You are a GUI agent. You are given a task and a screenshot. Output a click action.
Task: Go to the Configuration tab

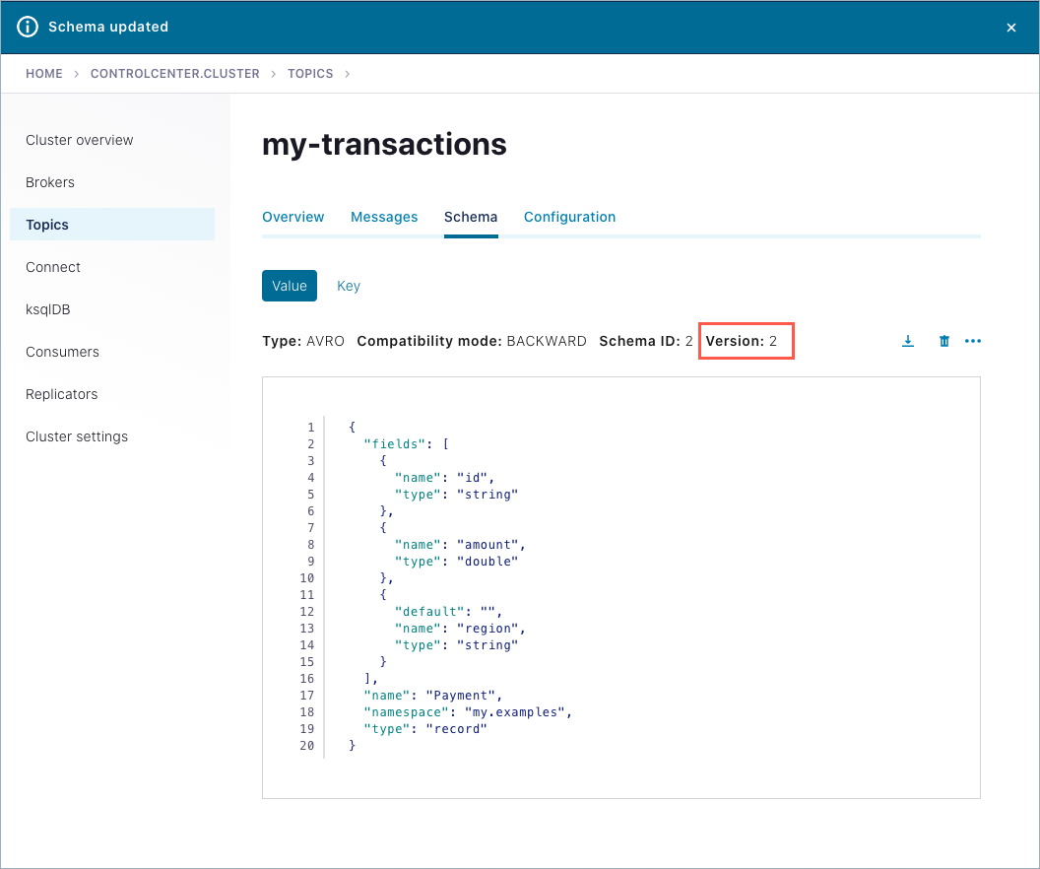click(x=569, y=217)
